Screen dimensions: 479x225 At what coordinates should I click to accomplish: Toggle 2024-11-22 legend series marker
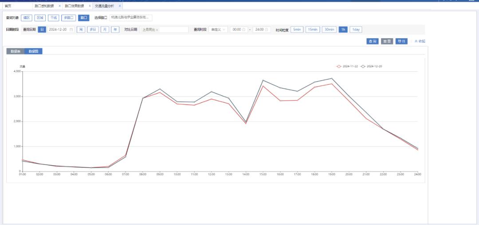coord(339,66)
